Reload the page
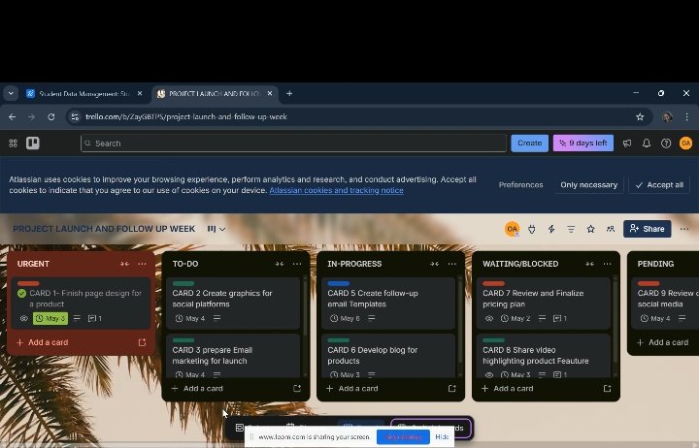The height and width of the screenshot is (448, 699). click(x=51, y=116)
